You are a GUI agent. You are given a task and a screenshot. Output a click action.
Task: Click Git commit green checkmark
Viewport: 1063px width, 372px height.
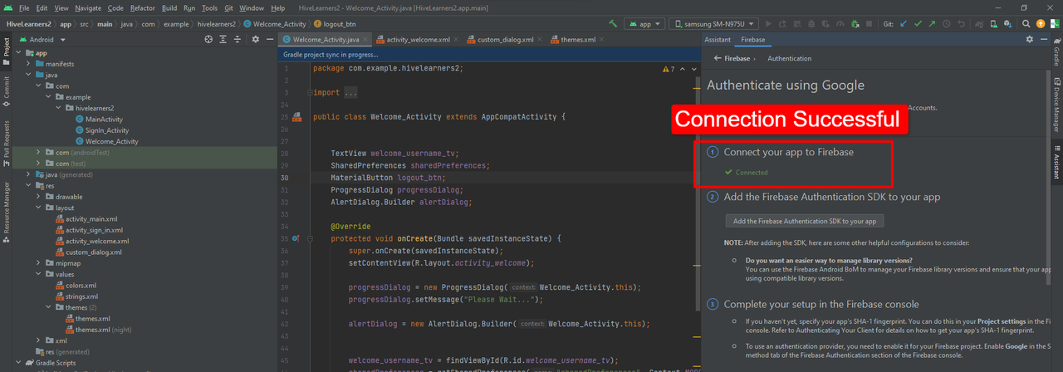tap(918, 24)
